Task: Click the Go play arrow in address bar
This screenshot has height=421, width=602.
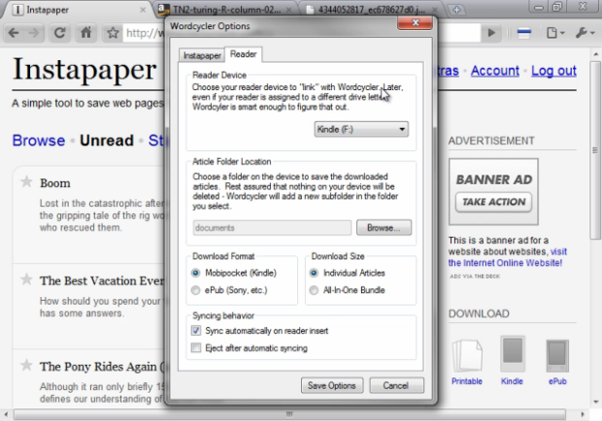Action: point(491,33)
